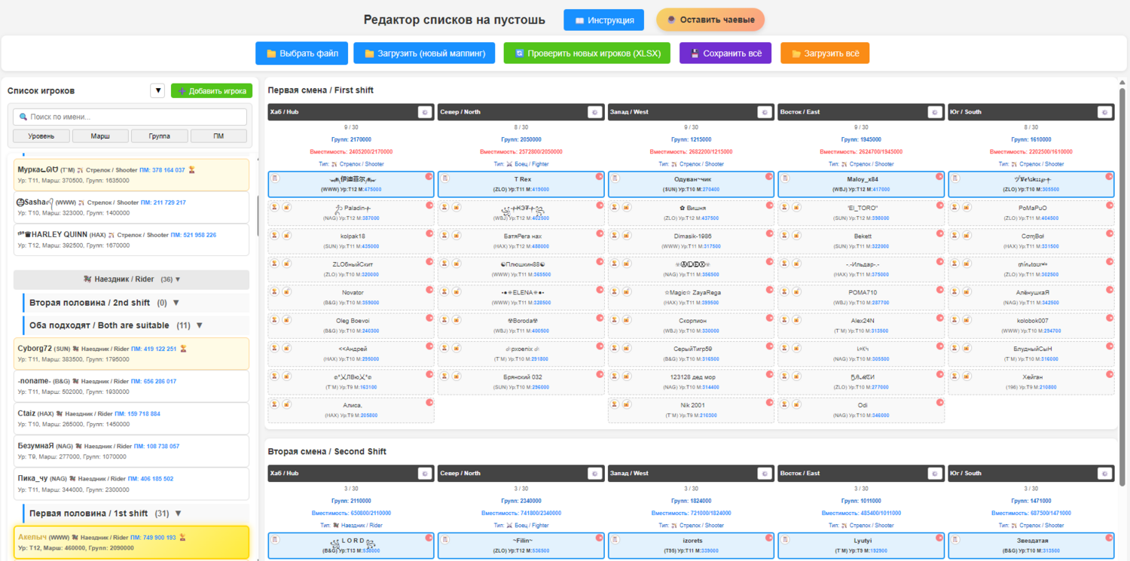
Task: Open settings gear for Хаб / Hub column
Action: point(425,112)
